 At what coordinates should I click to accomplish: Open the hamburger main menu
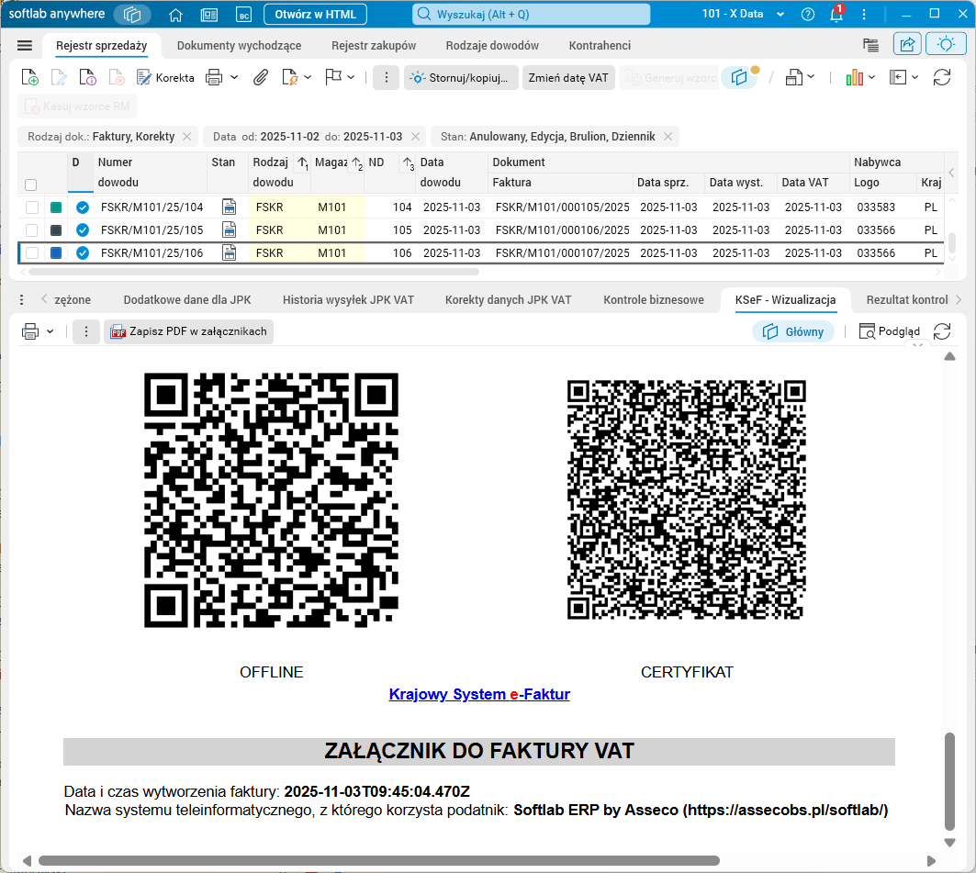[x=25, y=45]
